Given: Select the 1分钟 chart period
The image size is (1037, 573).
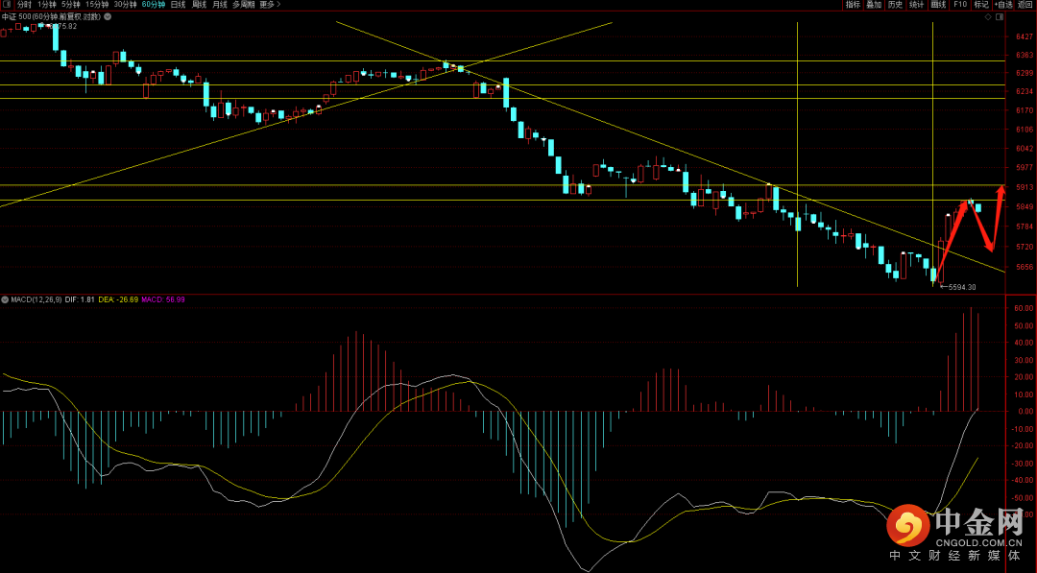Looking at the screenshot, I should click(47, 5).
